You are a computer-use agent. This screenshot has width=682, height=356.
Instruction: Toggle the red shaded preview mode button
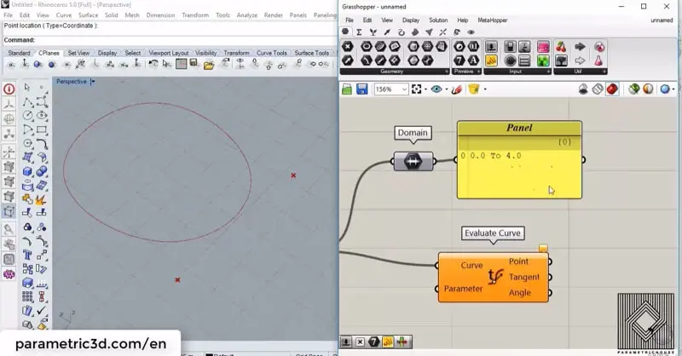[612, 89]
